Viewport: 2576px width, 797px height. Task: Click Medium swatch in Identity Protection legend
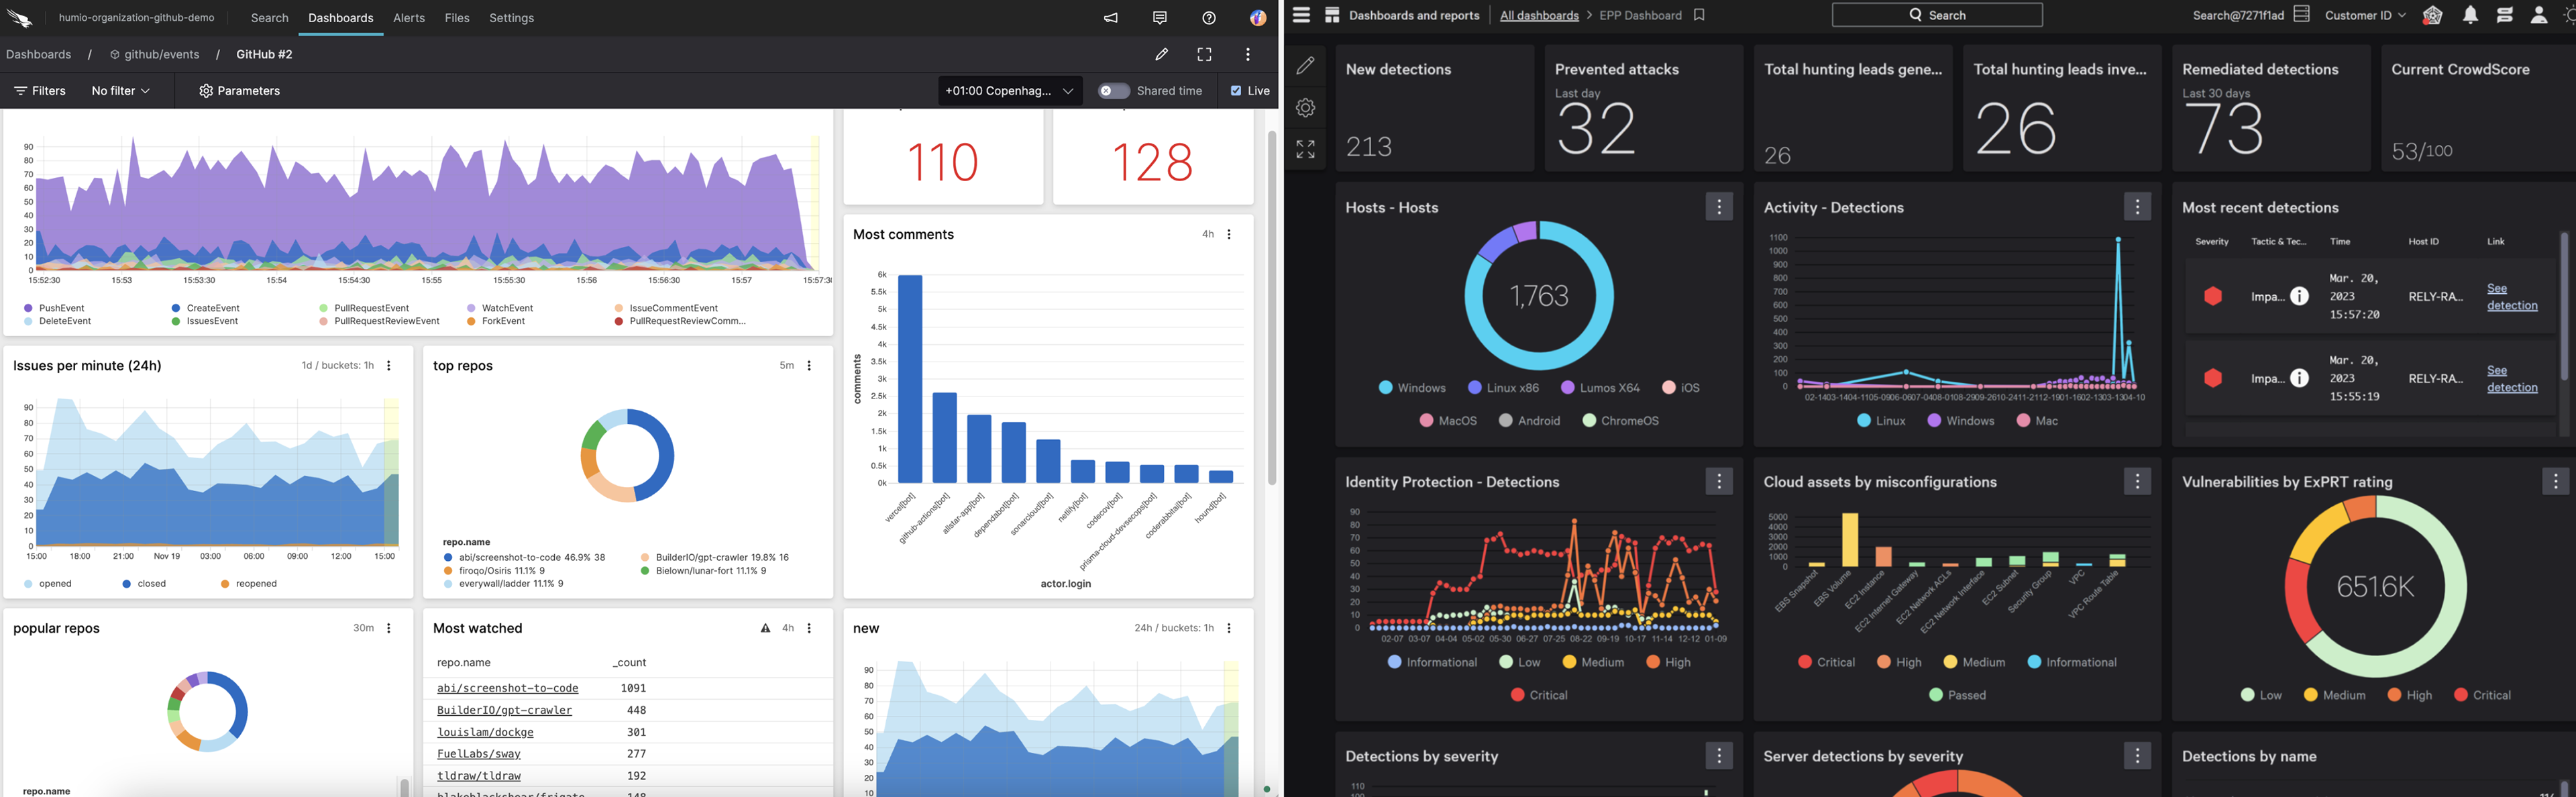pos(1569,661)
